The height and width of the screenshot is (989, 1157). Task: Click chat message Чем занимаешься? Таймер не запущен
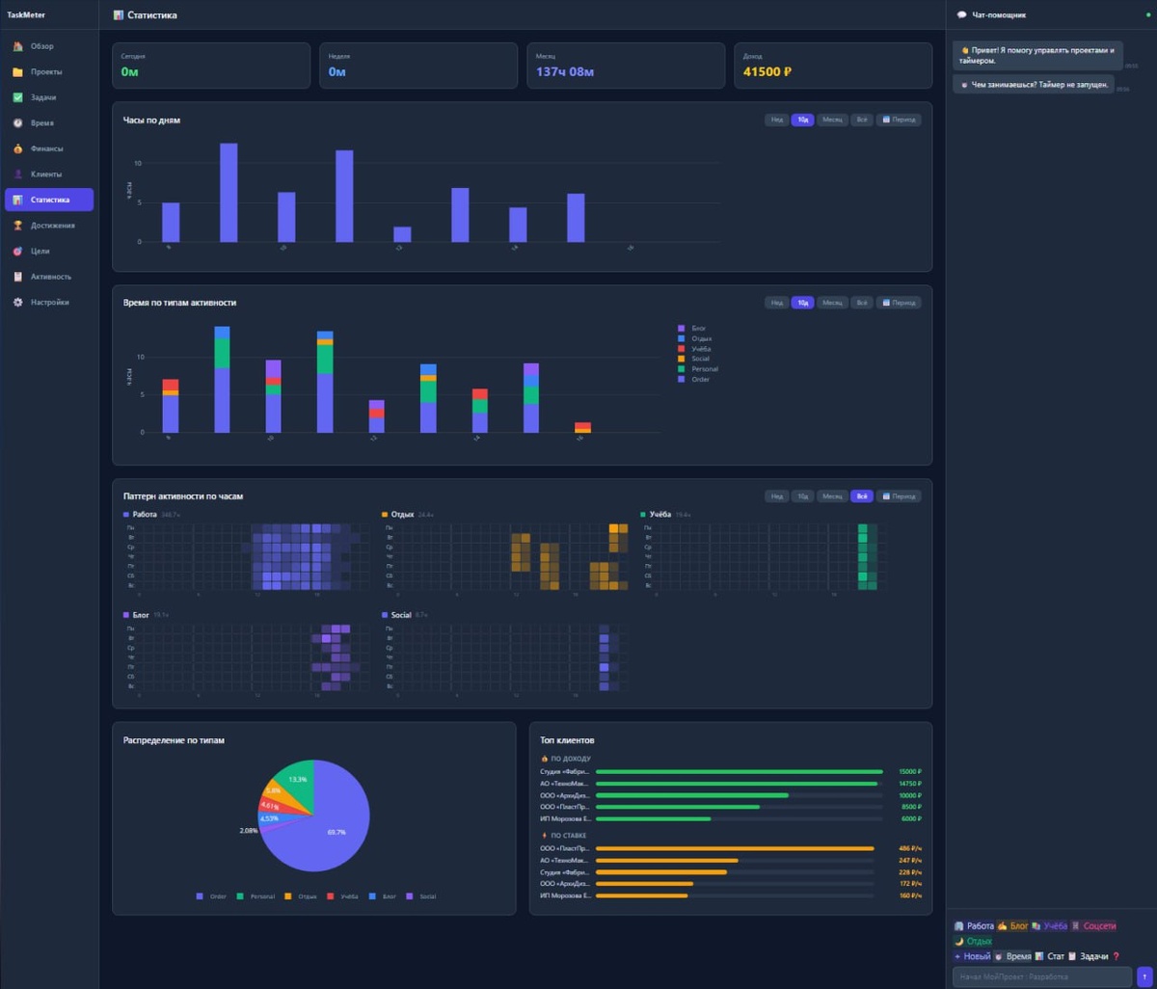click(x=1034, y=85)
